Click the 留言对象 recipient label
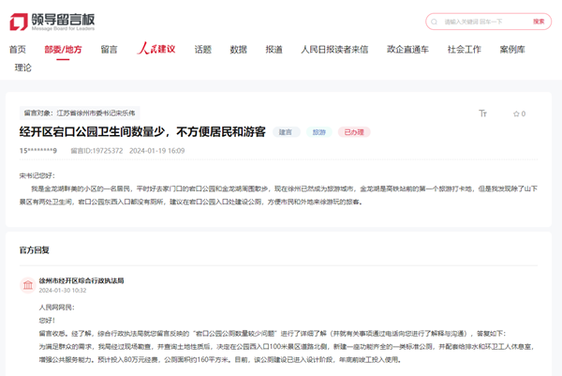 point(80,113)
